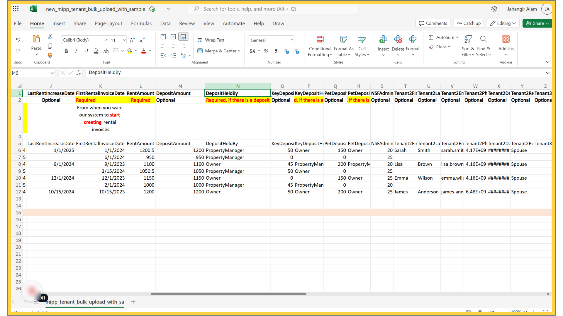This screenshot has height=316, width=563.
Task: Toggle Bold formatting
Action: pyautogui.click(x=66, y=51)
